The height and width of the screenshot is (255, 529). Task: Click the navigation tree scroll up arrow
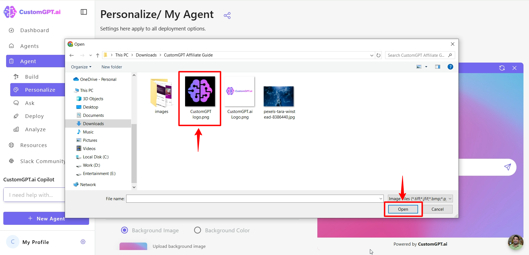coord(134,75)
